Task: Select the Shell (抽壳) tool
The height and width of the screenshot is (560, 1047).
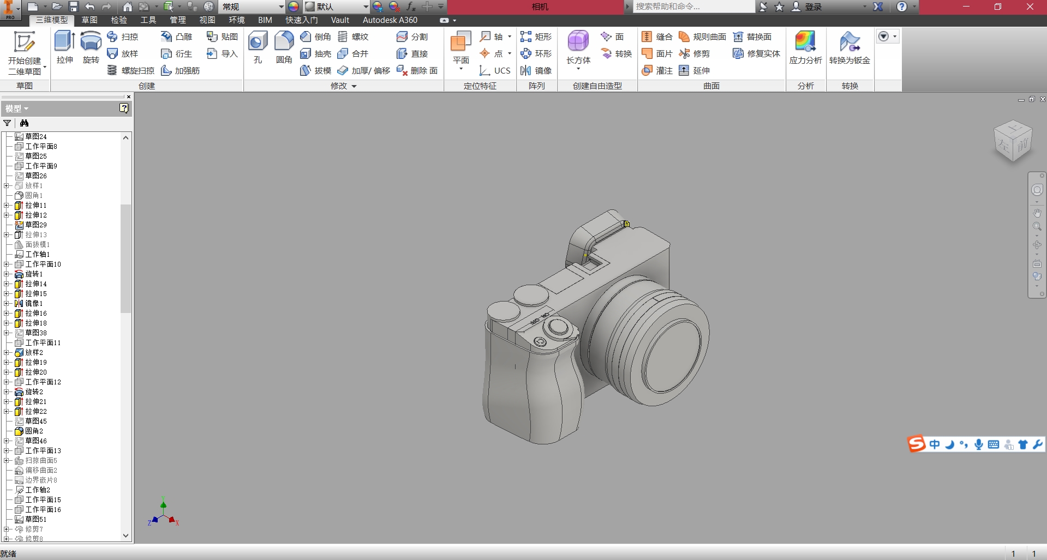Action: coord(316,53)
